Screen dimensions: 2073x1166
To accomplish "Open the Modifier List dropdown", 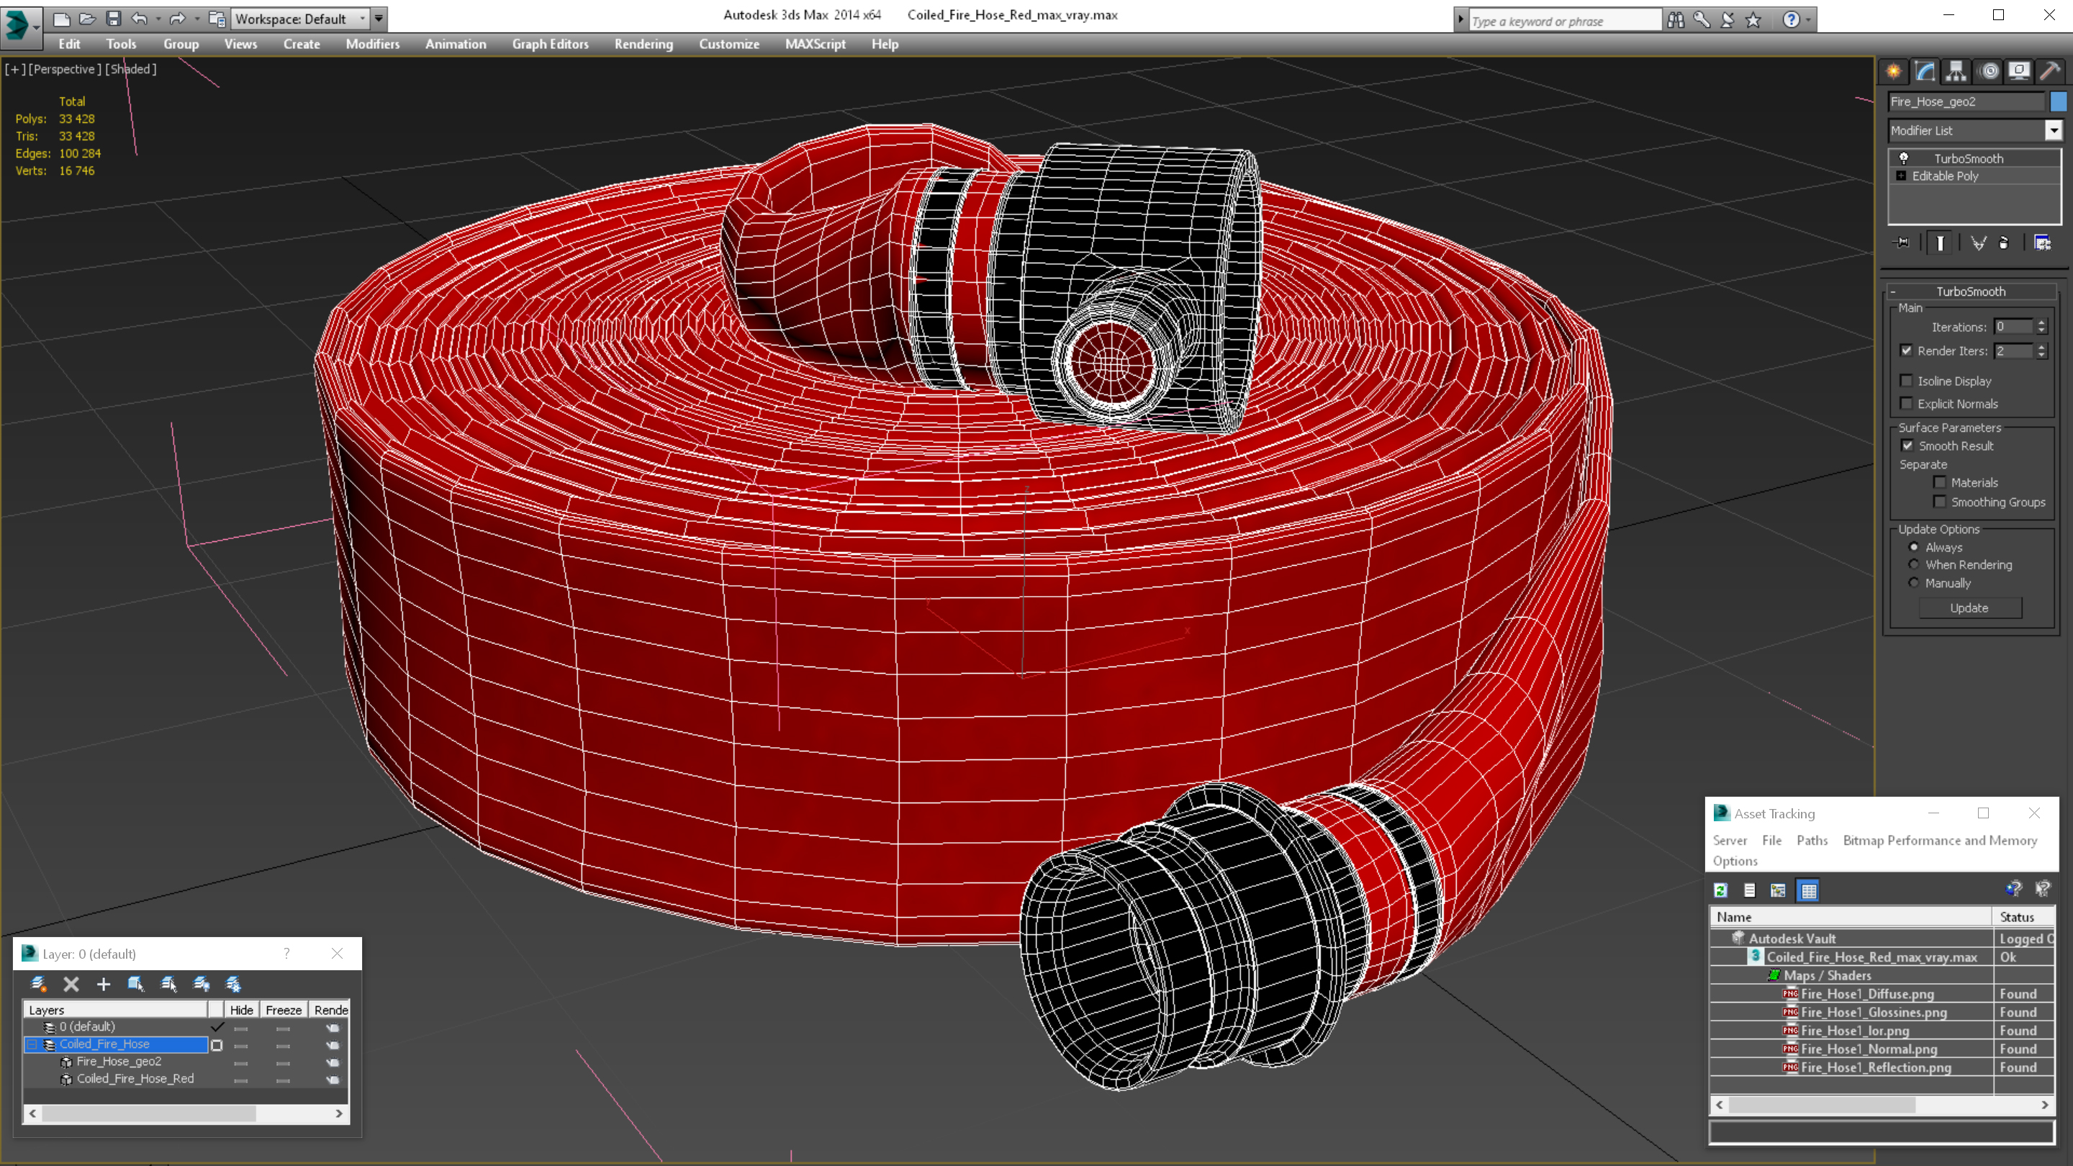I will point(2054,130).
